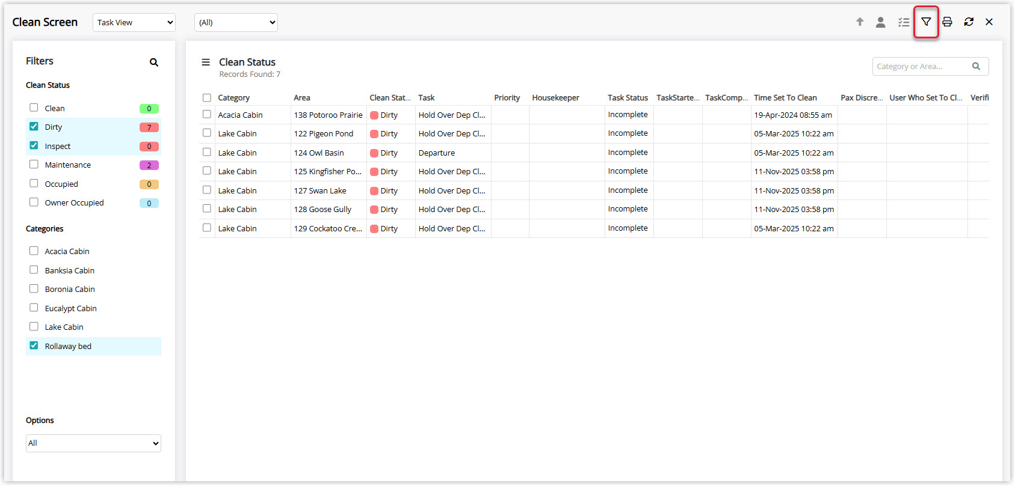1015x486 pixels.
Task: Sort by the Priority column header
Action: click(507, 98)
